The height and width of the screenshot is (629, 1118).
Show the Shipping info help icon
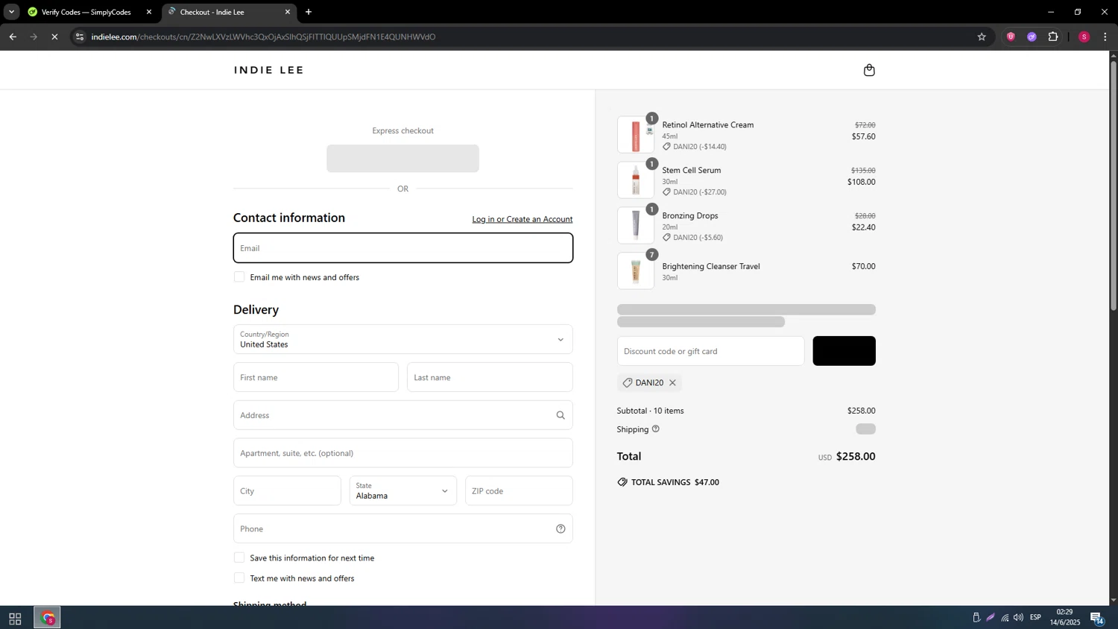click(x=656, y=429)
